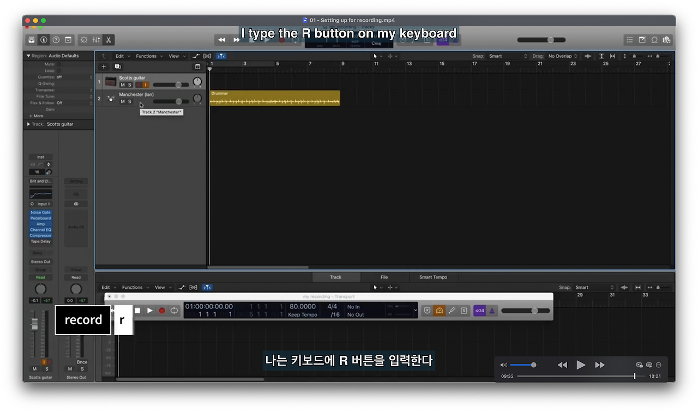698x412 pixels.
Task: Adjust the Manchester track volume slider
Action: click(x=171, y=101)
